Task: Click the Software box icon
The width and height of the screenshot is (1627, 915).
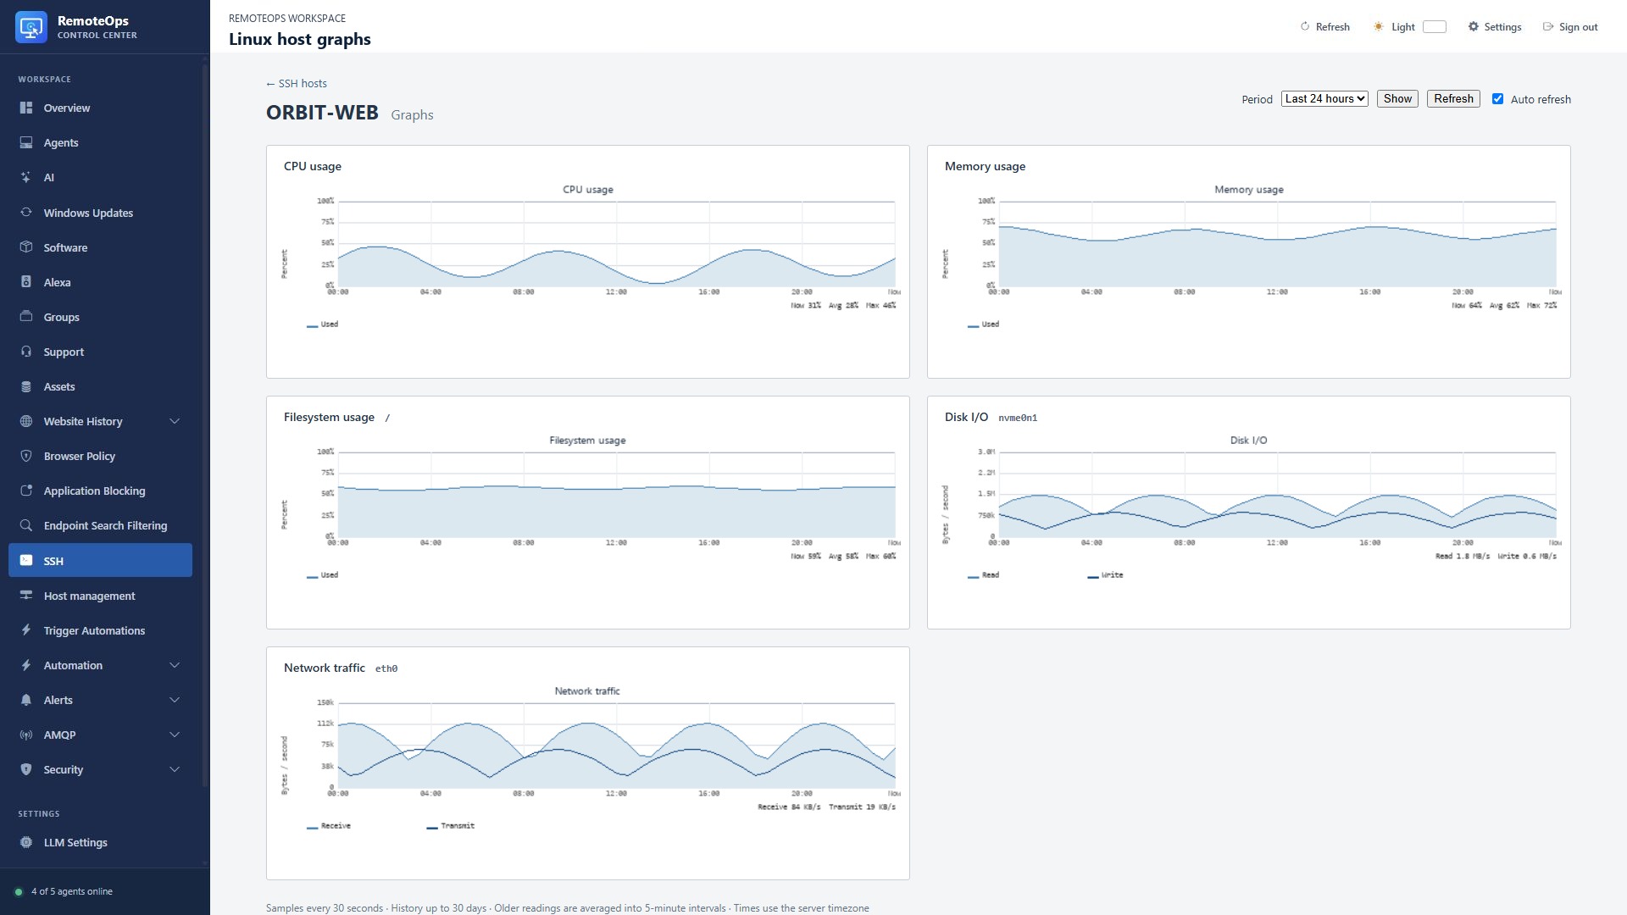Action: [x=26, y=247]
